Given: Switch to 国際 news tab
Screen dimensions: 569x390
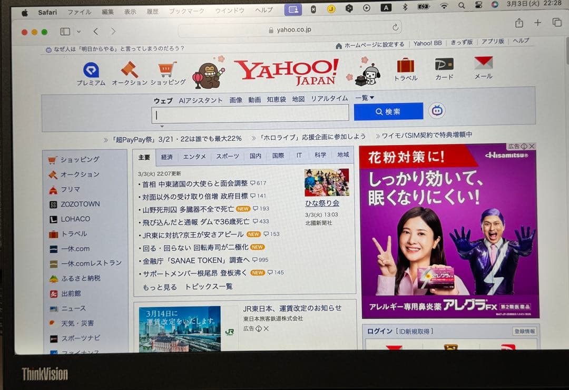Looking at the screenshot, I should [x=278, y=156].
